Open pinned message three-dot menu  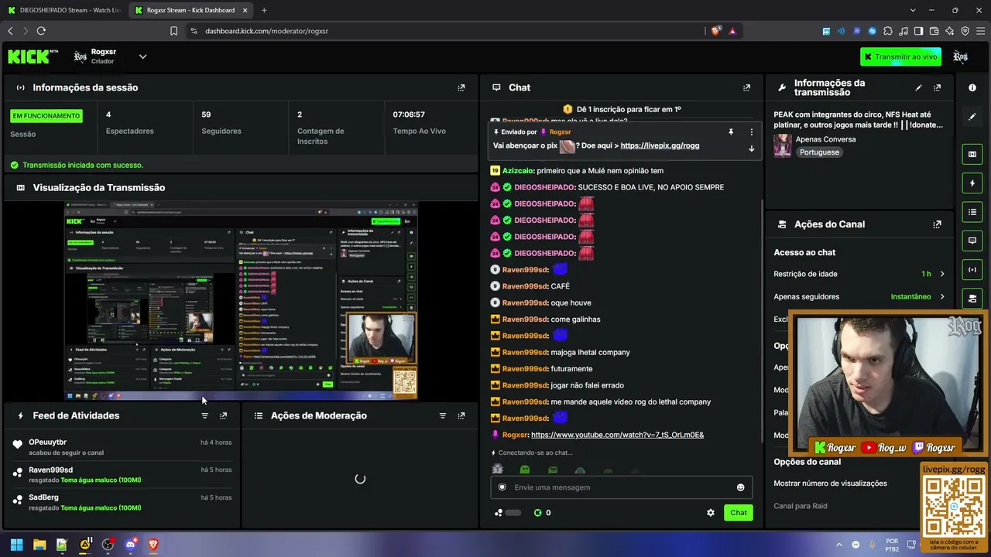click(x=751, y=132)
